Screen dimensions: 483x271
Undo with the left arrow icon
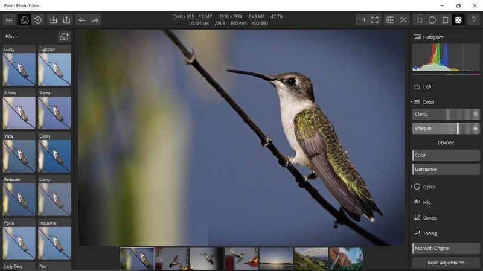(x=82, y=21)
